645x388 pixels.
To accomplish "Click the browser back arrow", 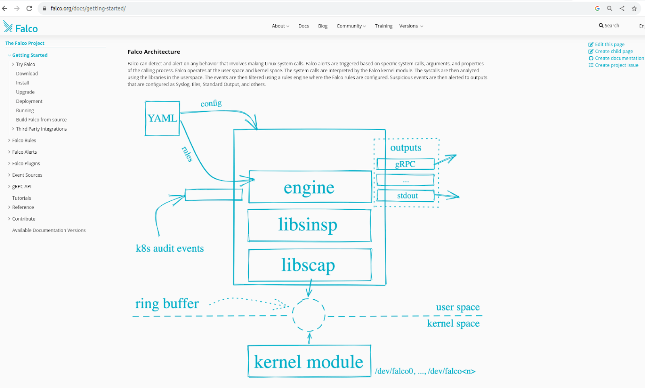I will (x=5, y=8).
